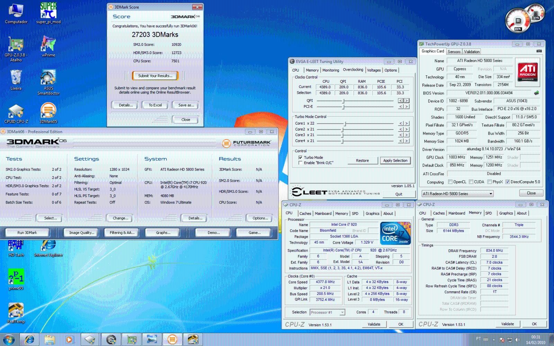Switch to the Sensors tab in GPU-Z
Image resolution: width=554 pixels, height=346 pixels.
tap(454, 52)
